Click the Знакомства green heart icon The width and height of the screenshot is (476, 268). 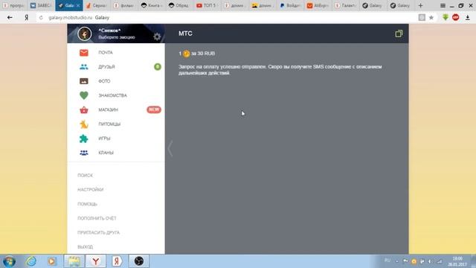(84, 95)
